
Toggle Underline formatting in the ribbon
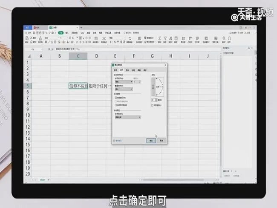(52, 42)
